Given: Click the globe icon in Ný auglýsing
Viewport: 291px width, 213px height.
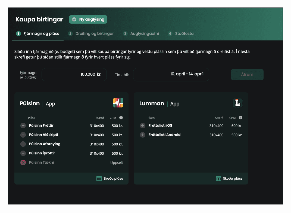Looking at the screenshot, I should click(74, 20).
